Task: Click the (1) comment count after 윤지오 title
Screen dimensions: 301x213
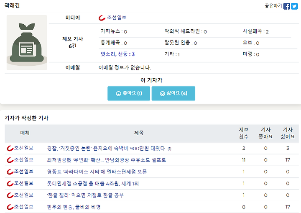Action: [169, 149]
